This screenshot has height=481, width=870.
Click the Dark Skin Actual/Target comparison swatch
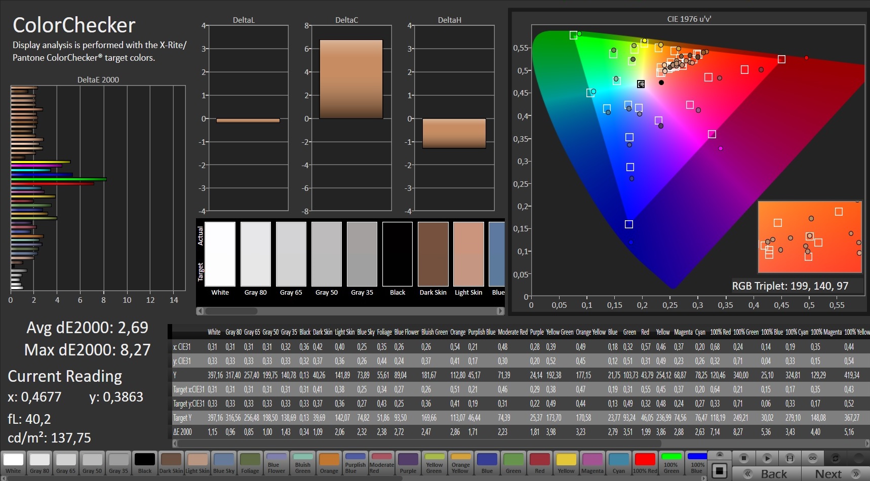point(433,254)
